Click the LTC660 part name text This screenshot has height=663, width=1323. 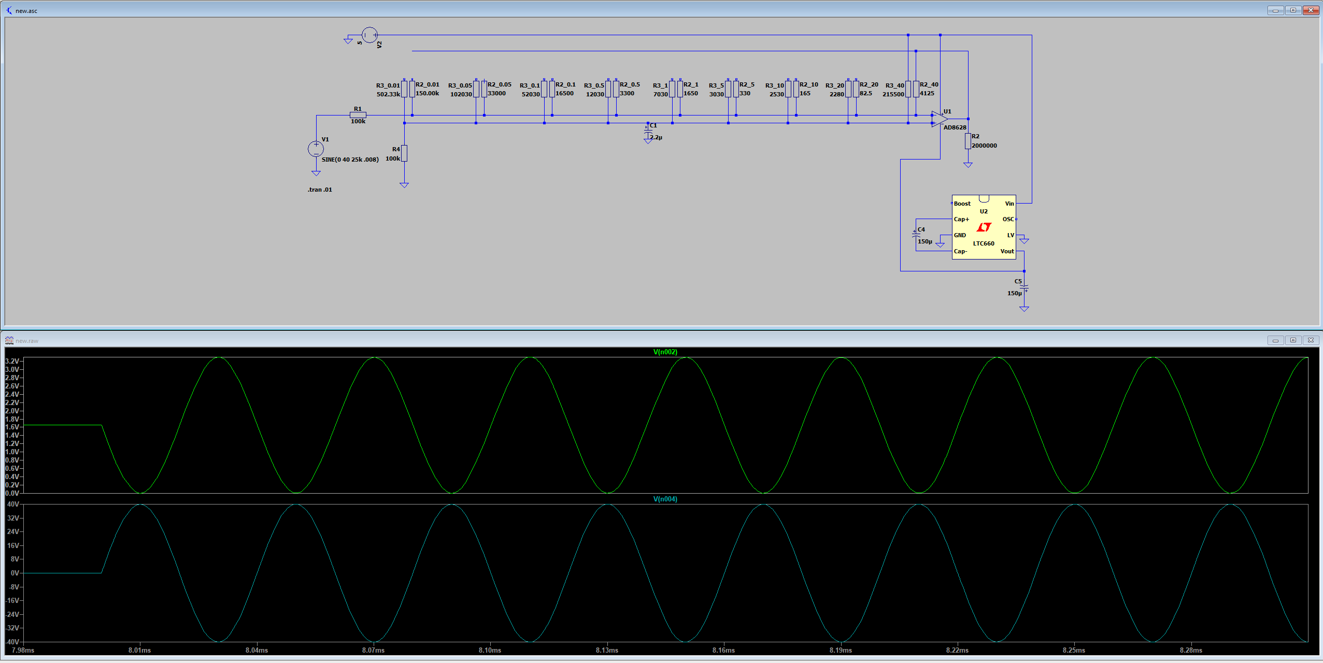[984, 243]
